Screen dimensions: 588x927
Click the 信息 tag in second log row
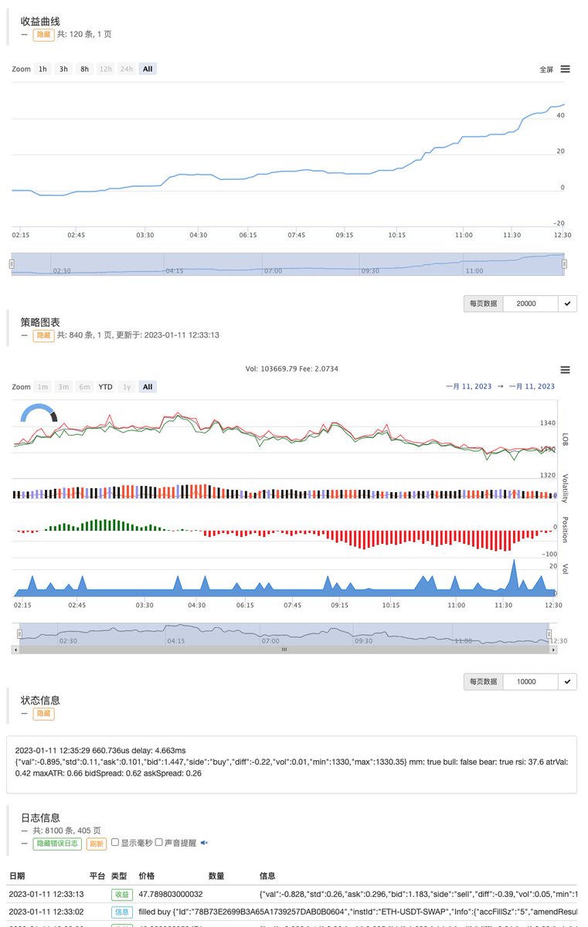click(x=121, y=912)
